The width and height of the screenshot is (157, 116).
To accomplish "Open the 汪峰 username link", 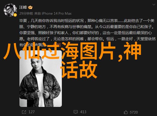I will click(x=23, y=7).
